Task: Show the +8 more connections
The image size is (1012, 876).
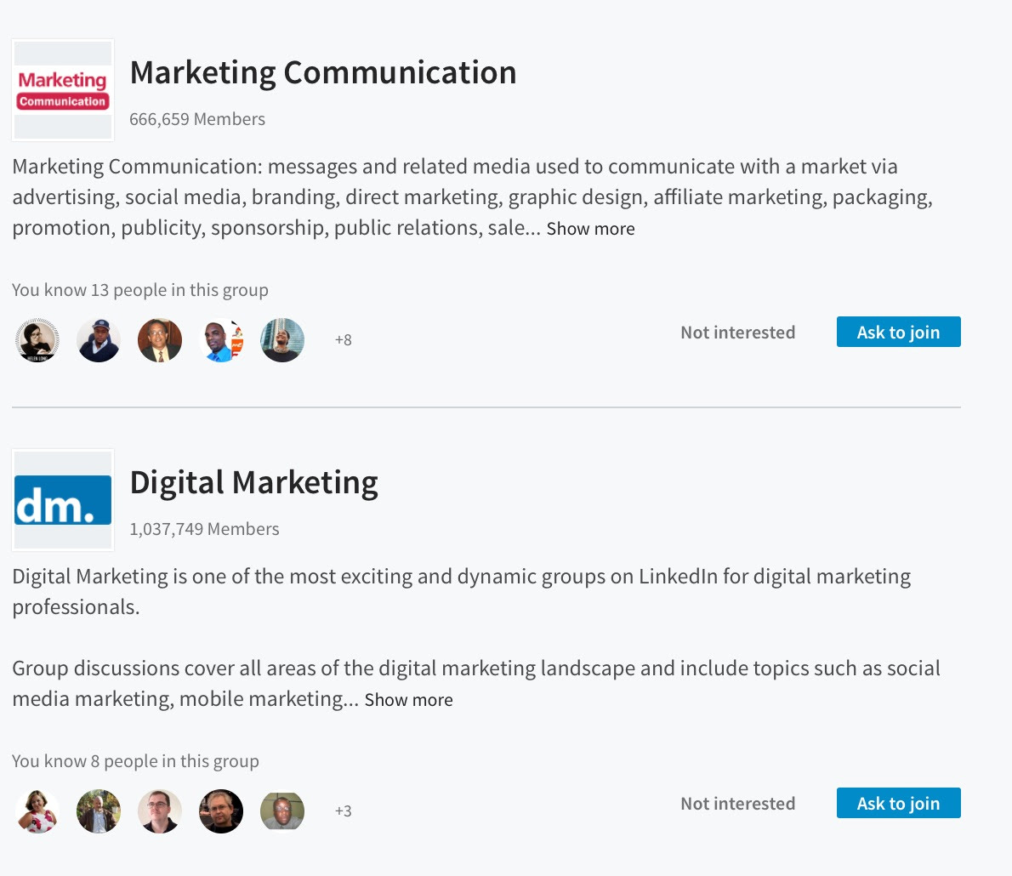Action: (344, 340)
